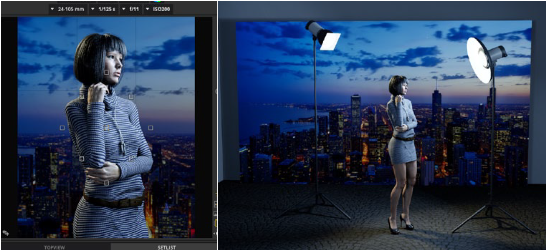
Task: Open the ISO200 sensitivity dropdown
Action: point(158,9)
